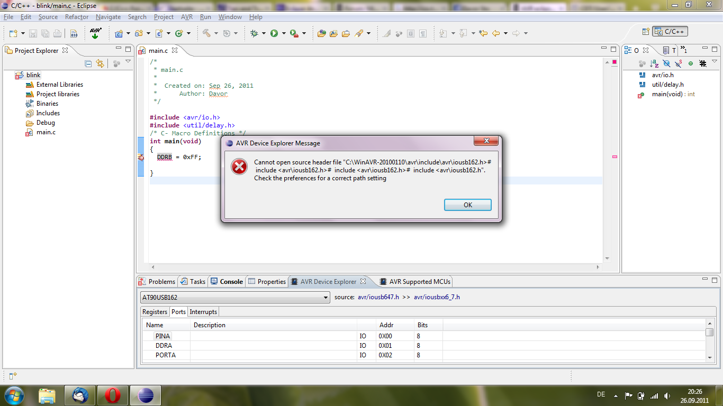The image size is (723, 406).
Task: Select util/delay.h in the Outline view
Action: point(667,85)
